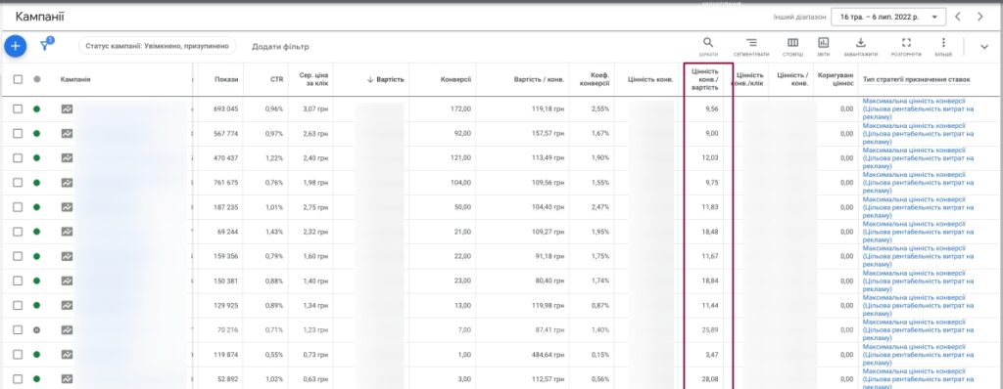Sort by the Вартість column header

pyautogui.click(x=386, y=80)
